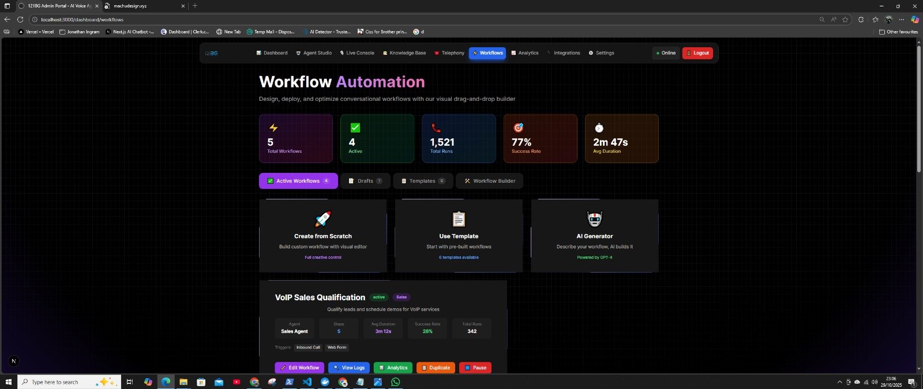The image size is (923, 389).
Task: Click the Read aloud icon in address bar
Action: (x=834, y=20)
